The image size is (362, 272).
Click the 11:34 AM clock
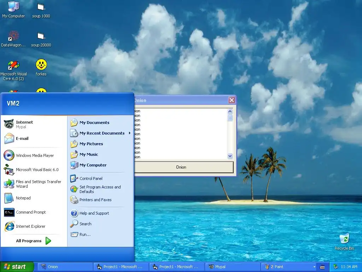[x=349, y=267]
